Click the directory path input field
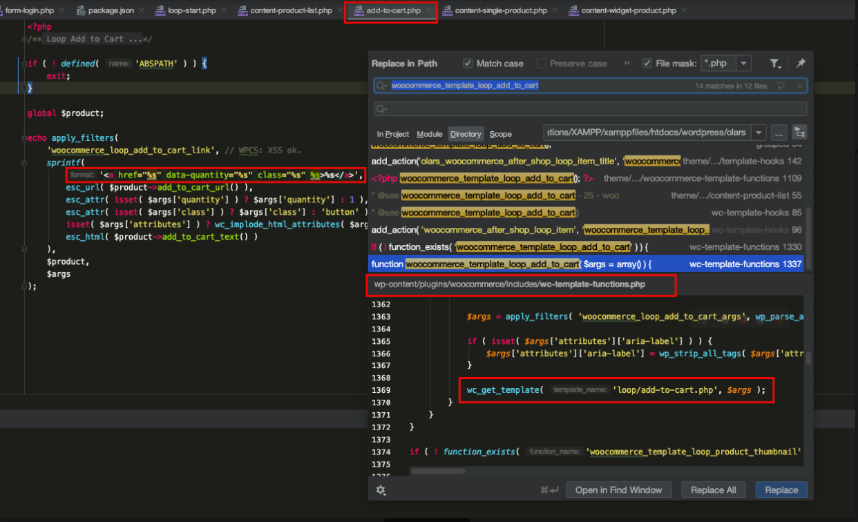The height and width of the screenshot is (522, 858). [649, 133]
